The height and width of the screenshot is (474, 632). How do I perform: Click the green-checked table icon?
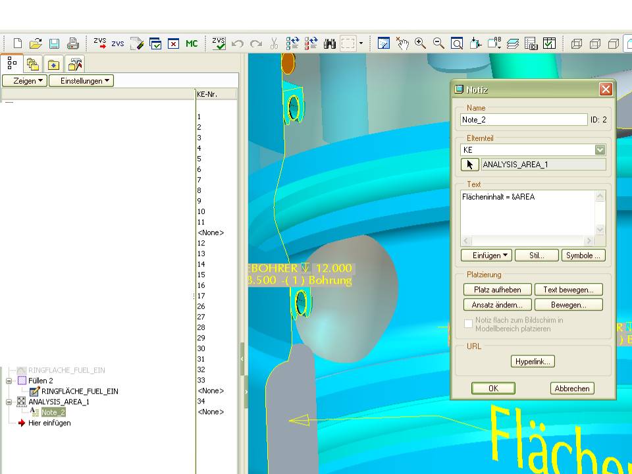[549, 43]
